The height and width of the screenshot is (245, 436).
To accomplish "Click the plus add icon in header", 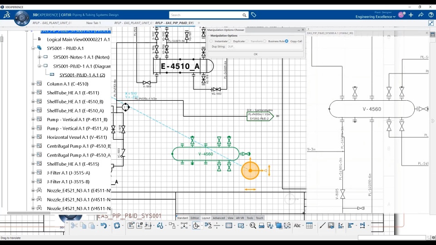I will [x=411, y=15].
